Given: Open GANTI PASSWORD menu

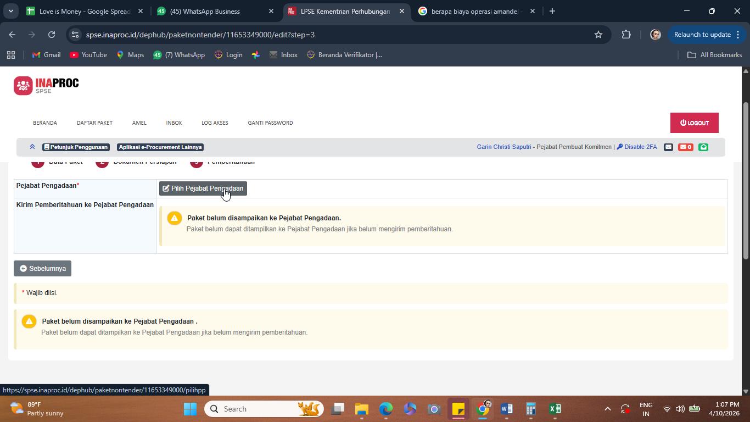Looking at the screenshot, I should pyautogui.click(x=270, y=123).
